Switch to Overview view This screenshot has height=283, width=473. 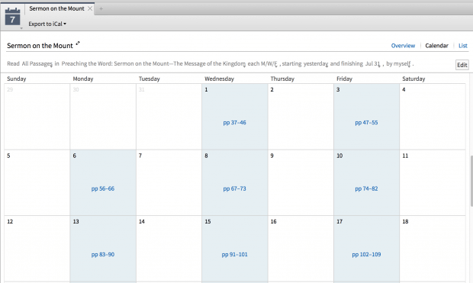(x=403, y=46)
